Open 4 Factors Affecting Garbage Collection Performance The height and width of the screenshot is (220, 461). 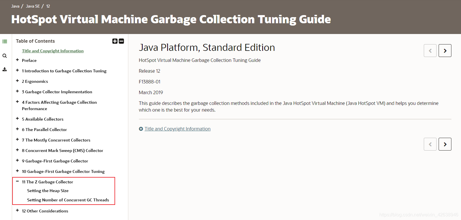(x=59, y=105)
